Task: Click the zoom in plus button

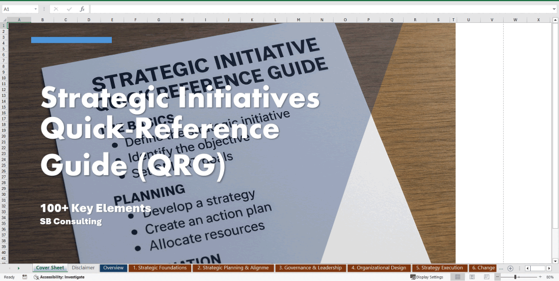Action: [540, 277]
